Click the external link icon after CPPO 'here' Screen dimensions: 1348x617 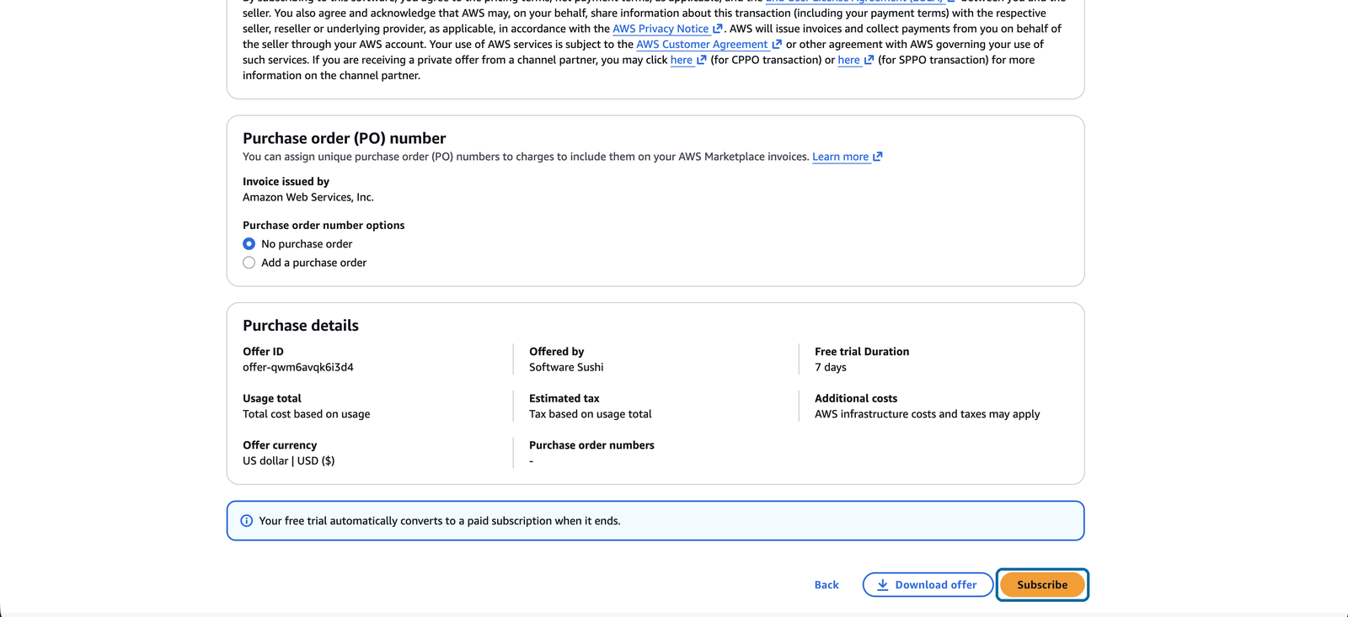pyautogui.click(x=702, y=60)
